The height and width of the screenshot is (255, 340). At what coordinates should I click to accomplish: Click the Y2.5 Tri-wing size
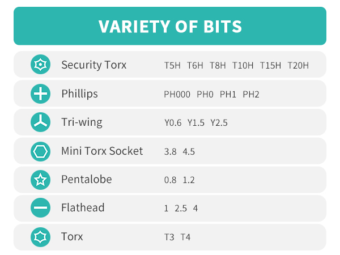point(219,123)
